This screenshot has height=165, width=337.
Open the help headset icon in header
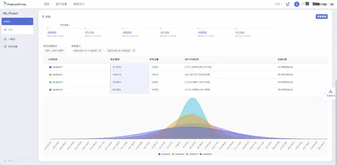(288, 4)
